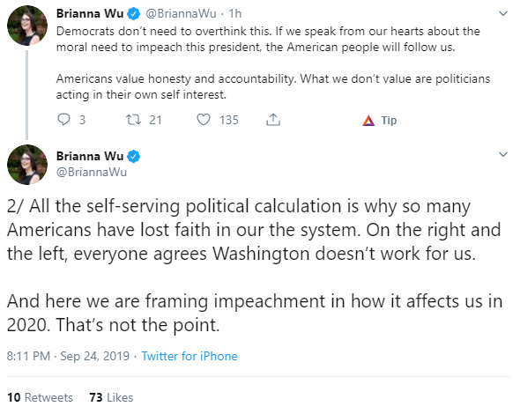Open the 8:11 PM Sep 24, 2019 timestamp

coord(68,356)
